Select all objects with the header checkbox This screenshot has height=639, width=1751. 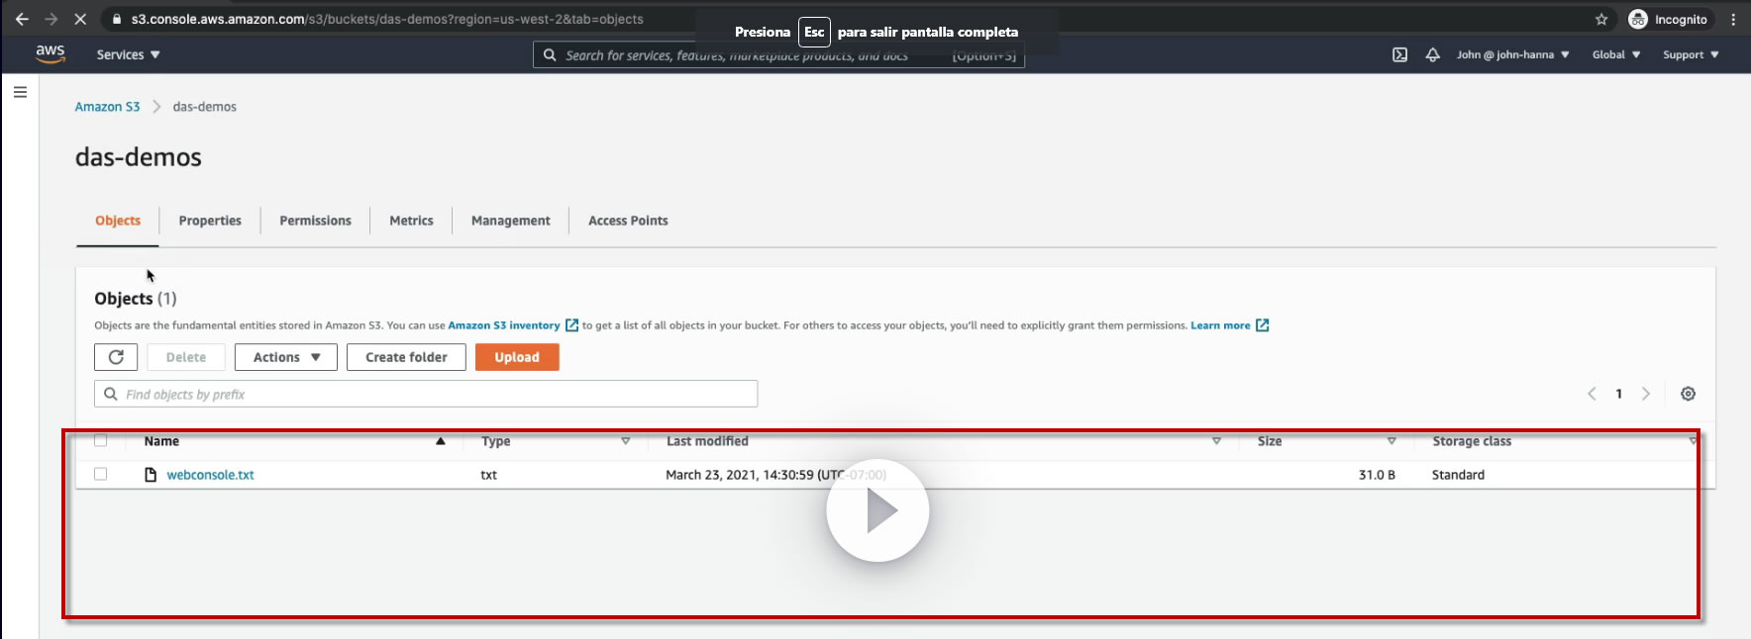pos(100,441)
